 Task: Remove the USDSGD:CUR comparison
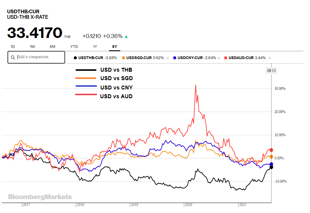(168, 58)
